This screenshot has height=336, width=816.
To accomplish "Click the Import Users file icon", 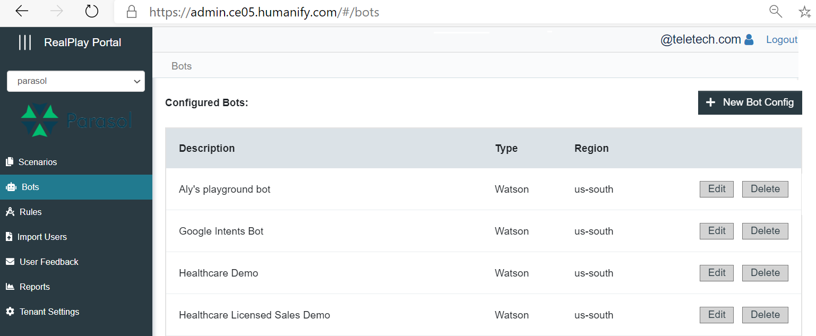I will tap(9, 237).
